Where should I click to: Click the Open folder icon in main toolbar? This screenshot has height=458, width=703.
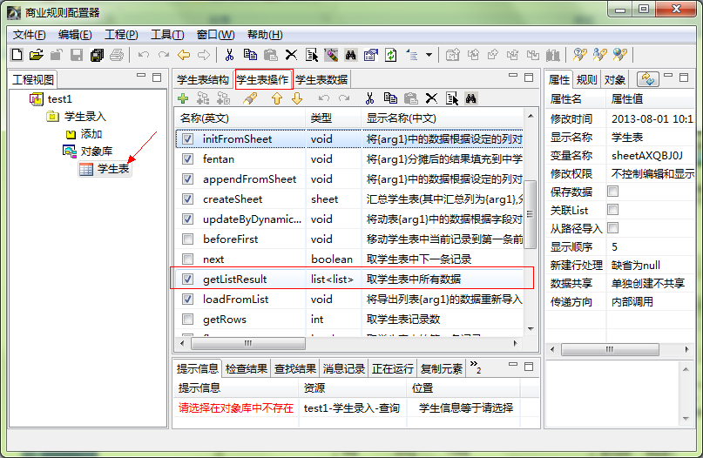(x=37, y=55)
